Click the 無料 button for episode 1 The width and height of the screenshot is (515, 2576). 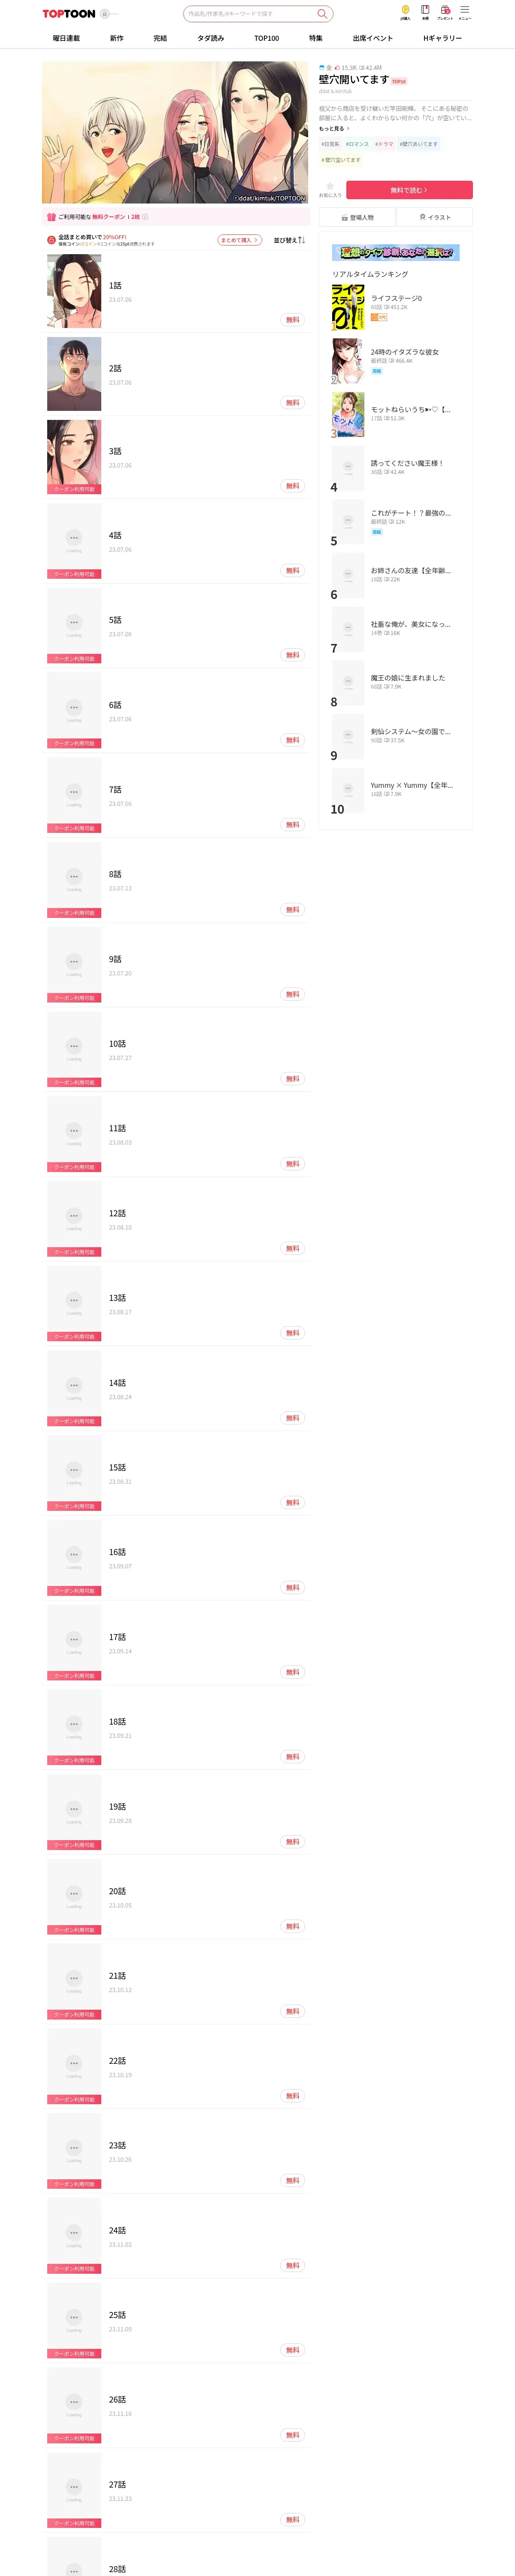(x=292, y=320)
